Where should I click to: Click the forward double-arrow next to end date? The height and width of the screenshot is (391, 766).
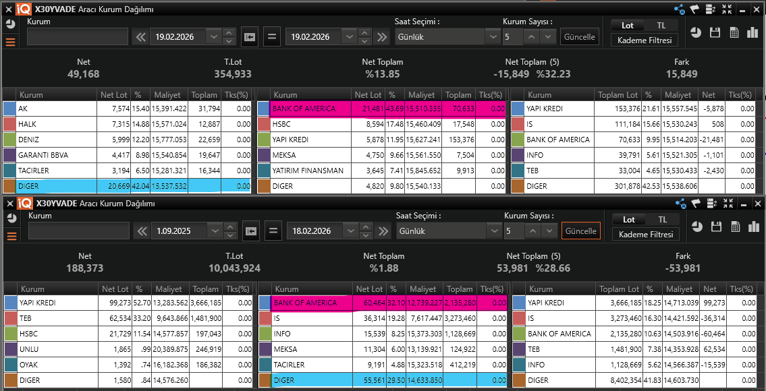(383, 36)
